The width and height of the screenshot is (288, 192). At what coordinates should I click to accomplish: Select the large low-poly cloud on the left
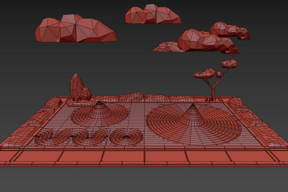(76, 29)
